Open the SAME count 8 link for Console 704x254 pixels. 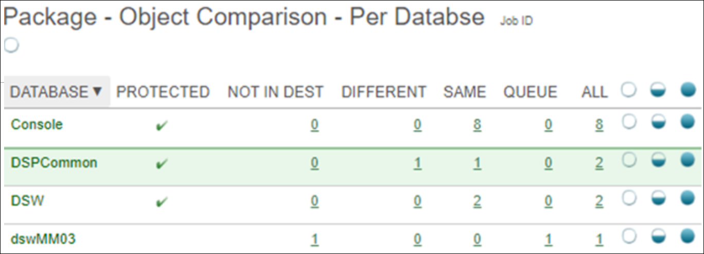(x=477, y=126)
